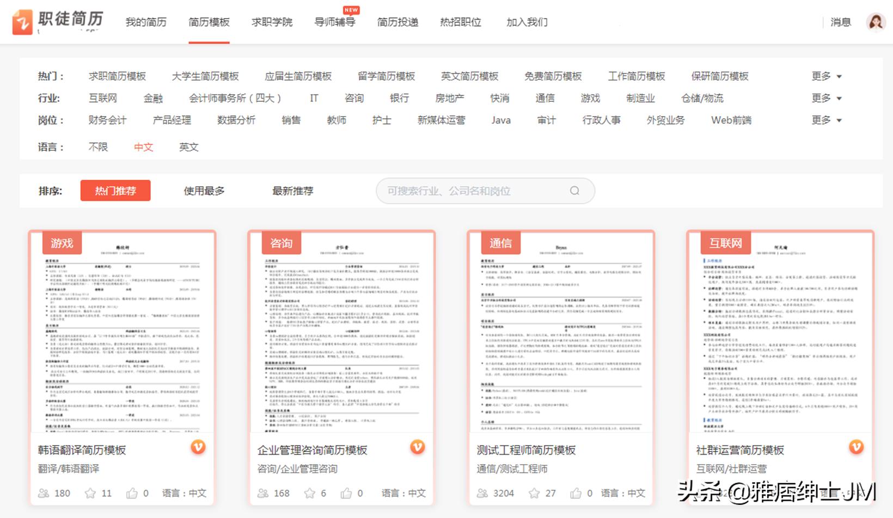893x518 pixels.
Task: Select 不限 language option
Action: click(98, 147)
